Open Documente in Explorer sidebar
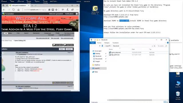The image size is (183, 103). 99,59
